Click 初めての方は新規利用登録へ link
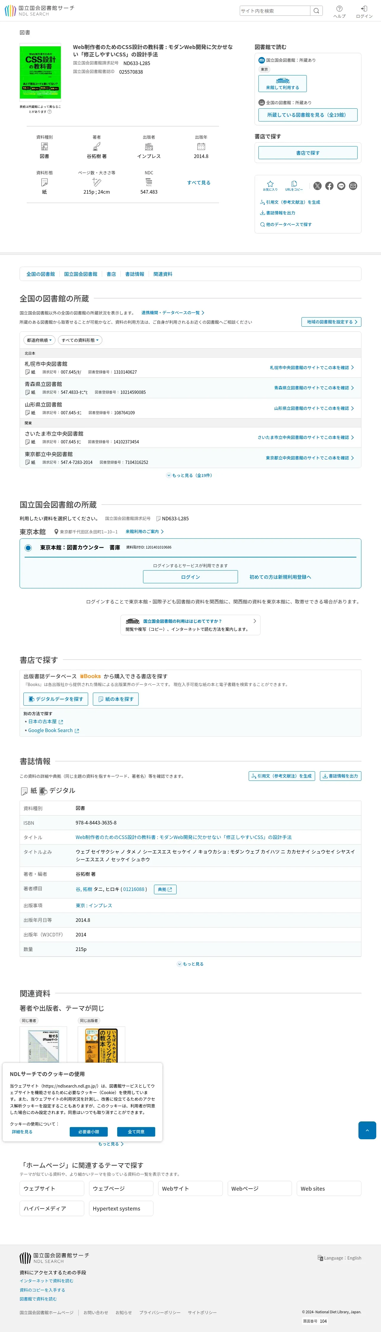This screenshot has width=381, height=1332. [280, 577]
